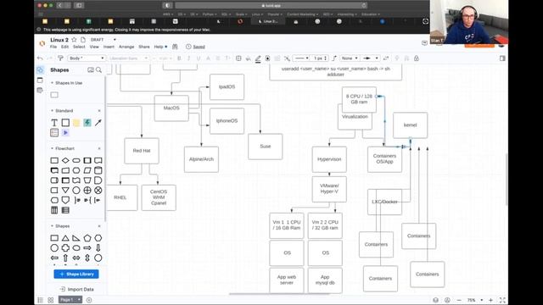
Task: Toggle the right side panel icon
Action: (x=502, y=58)
